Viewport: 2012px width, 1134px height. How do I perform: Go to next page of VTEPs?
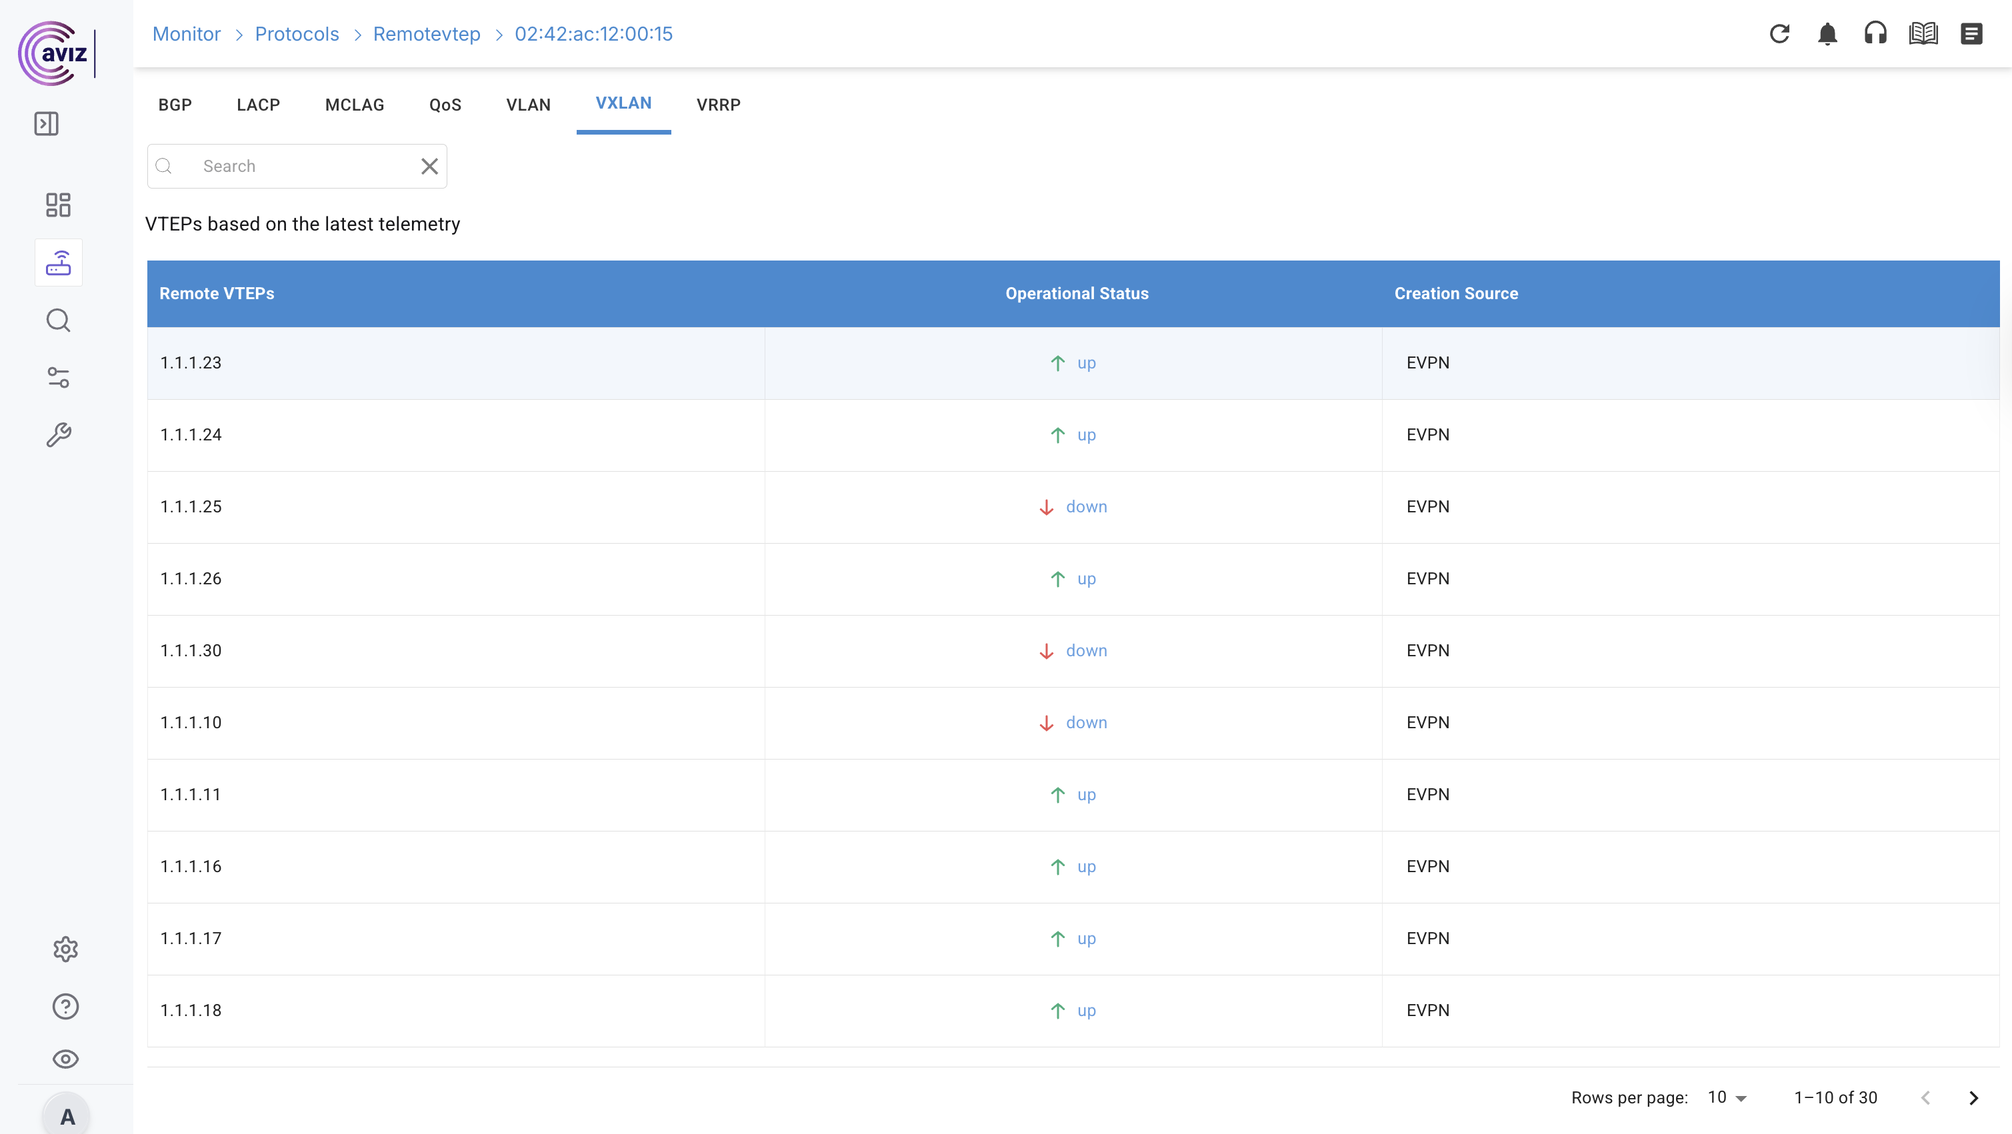(1973, 1097)
